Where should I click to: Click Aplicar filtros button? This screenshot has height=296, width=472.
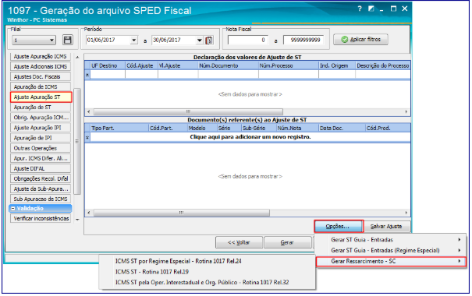[x=360, y=40]
